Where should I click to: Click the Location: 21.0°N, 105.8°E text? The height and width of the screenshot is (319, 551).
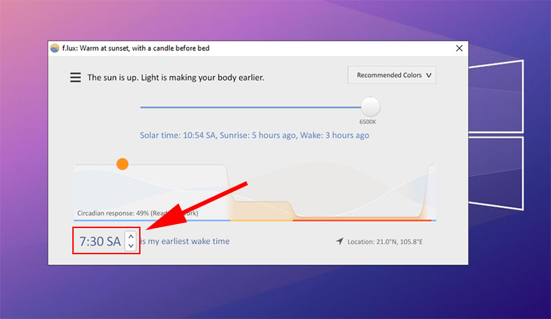point(385,242)
